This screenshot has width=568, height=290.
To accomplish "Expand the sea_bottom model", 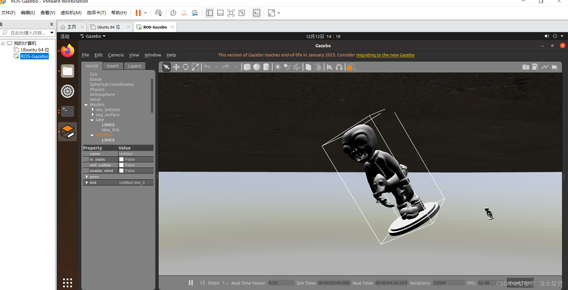I will pyautogui.click(x=93, y=110).
